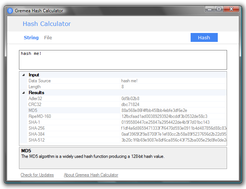Select the SHA-1 row label
Image resolution: width=246 pixels, height=189 pixels.
(x=34, y=122)
